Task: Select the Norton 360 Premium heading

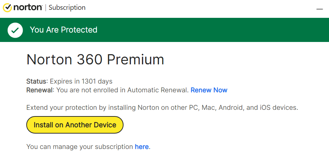Action: point(95,59)
